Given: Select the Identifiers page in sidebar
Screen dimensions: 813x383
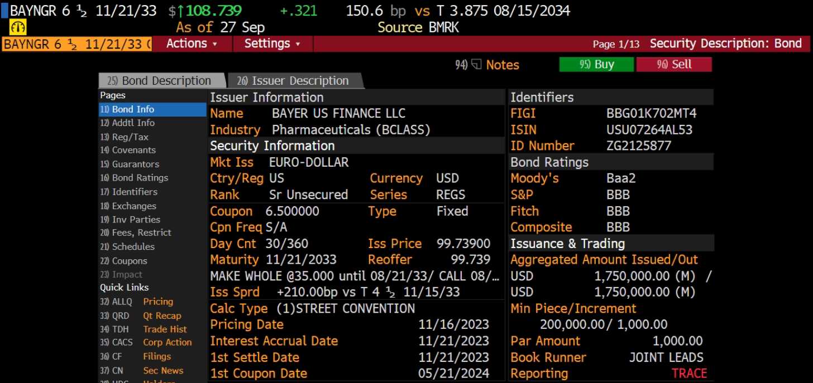Looking at the screenshot, I should [x=152, y=192].
